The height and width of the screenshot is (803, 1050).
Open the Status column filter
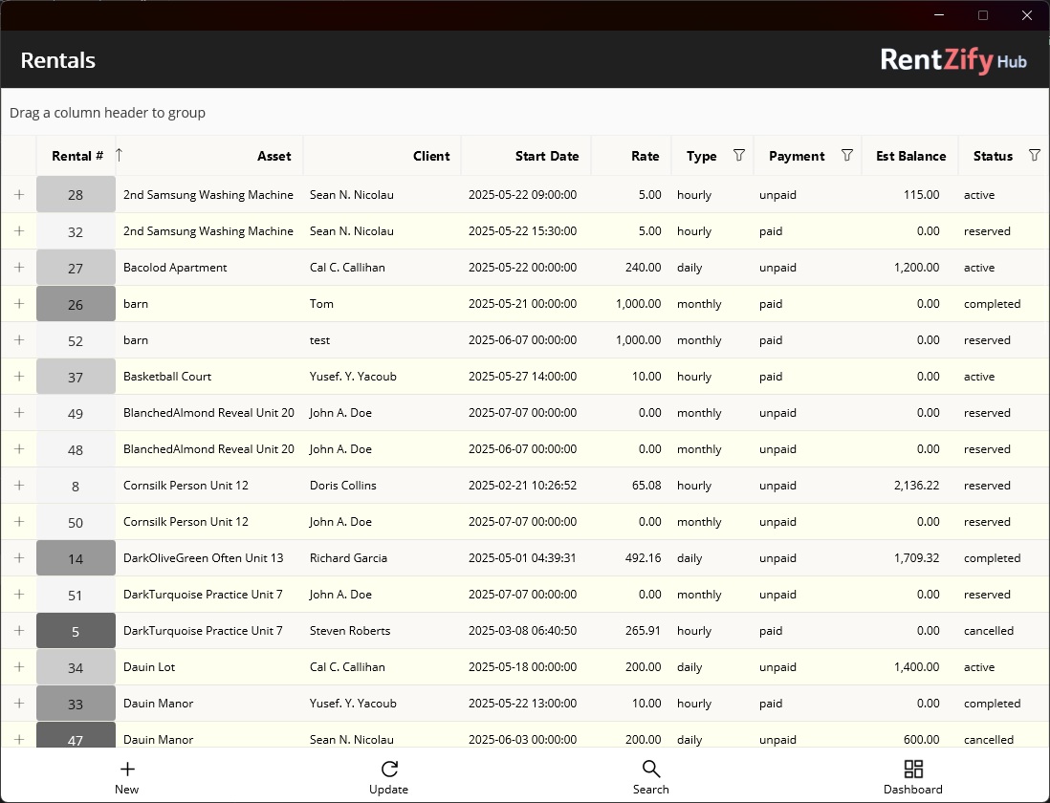pyautogui.click(x=1034, y=156)
